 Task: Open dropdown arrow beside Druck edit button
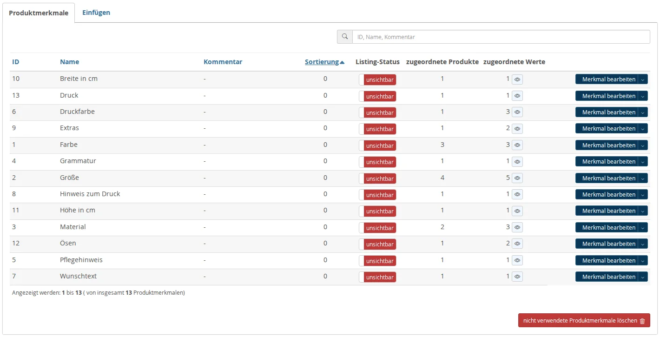pyautogui.click(x=643, y=96)
